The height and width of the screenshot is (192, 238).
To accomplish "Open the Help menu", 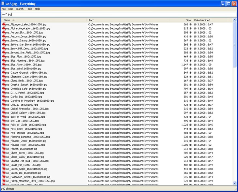I will point(37,9).
